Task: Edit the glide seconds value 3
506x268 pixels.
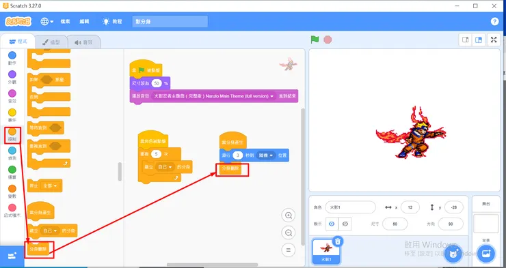Action: coord(238,155)
